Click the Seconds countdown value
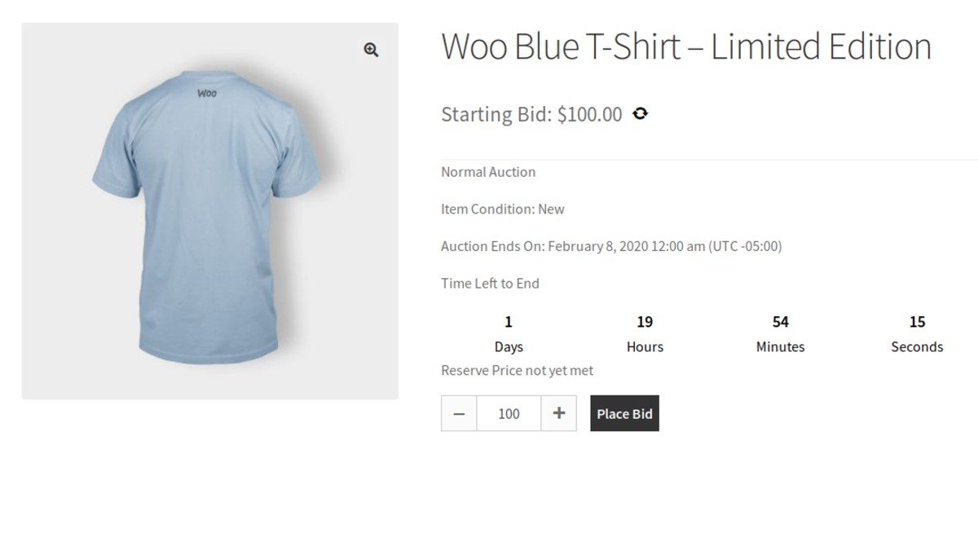The image size is (978, 551). click(x=917, y=322)
